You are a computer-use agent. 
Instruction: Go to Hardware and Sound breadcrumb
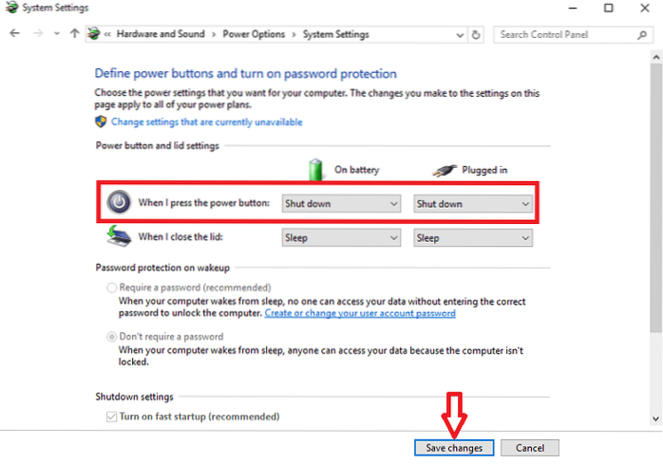click(x=161, y=34)
